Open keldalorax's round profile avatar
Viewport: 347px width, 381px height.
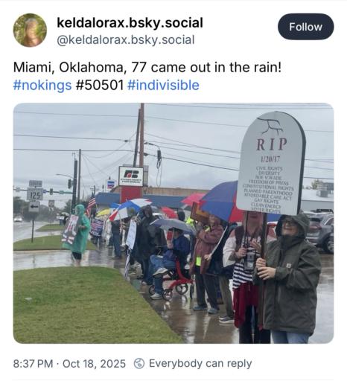30,30
